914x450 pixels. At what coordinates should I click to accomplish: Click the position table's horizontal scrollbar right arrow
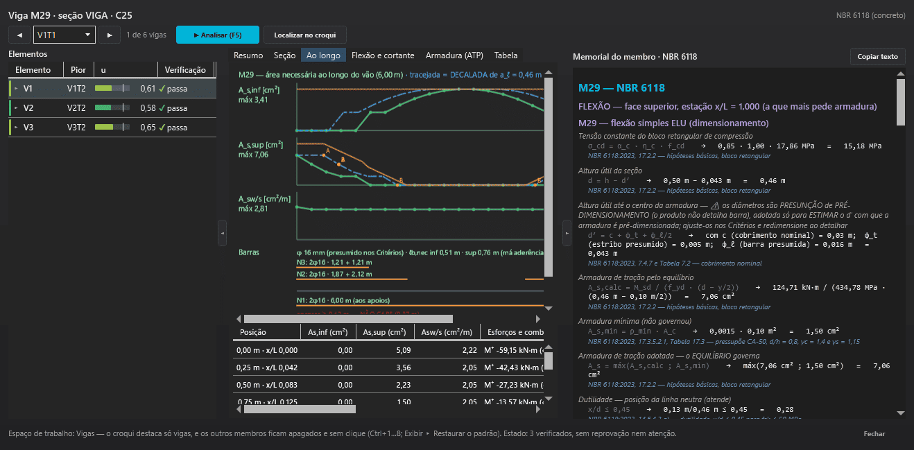coord(538,409)
